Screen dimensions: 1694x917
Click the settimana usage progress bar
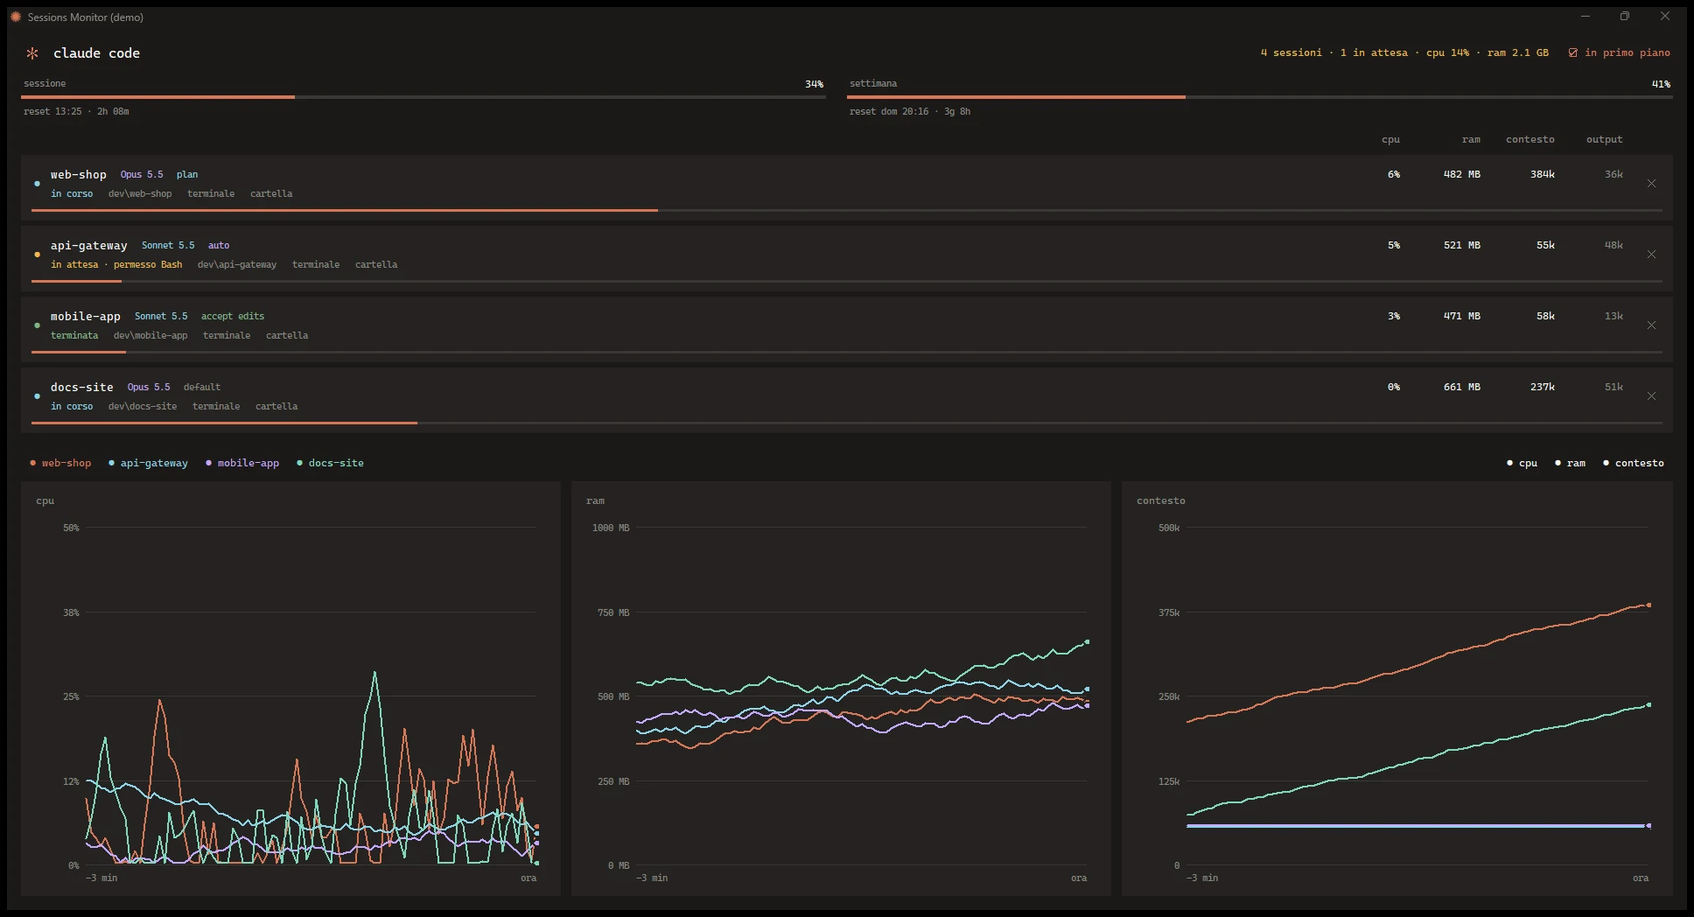[1260, 97]
